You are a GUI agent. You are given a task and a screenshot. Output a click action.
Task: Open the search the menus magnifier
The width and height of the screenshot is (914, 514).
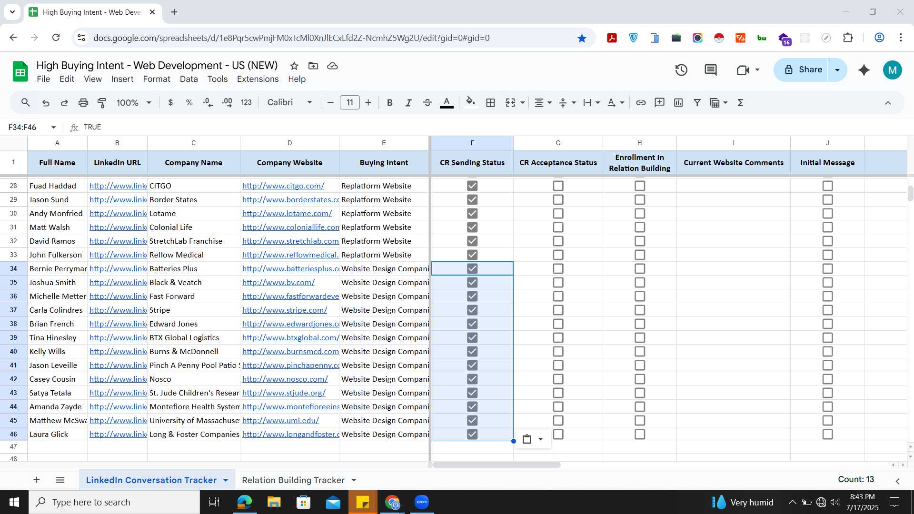(x=26, y=103)
